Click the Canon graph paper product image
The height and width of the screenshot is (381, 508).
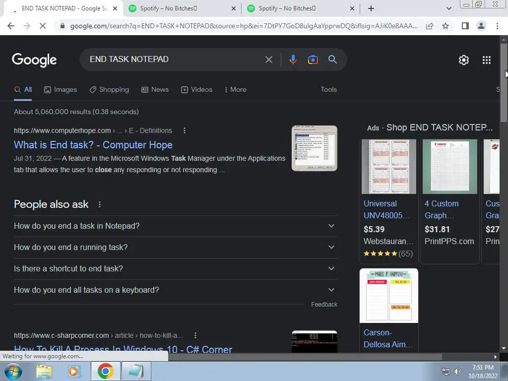(x=449, y=167)
